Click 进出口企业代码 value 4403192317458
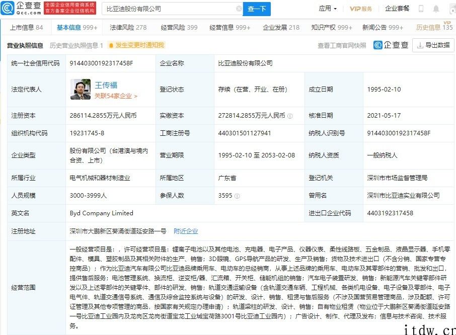This screenshot has height=335, width=456. point(390,213)
